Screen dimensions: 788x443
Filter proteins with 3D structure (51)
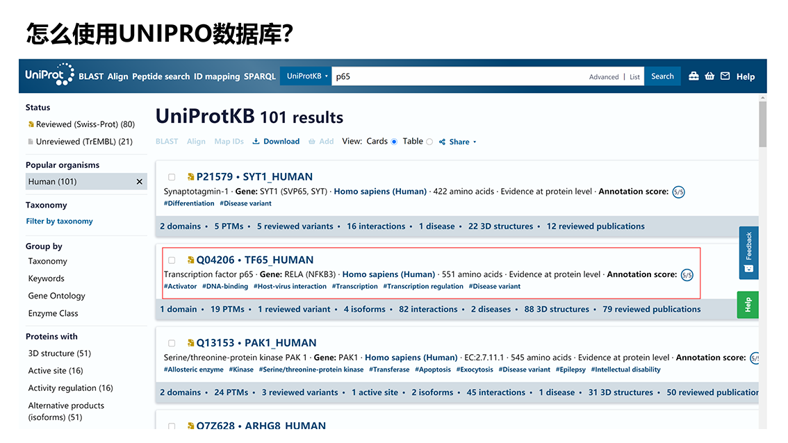pos(59,353)
